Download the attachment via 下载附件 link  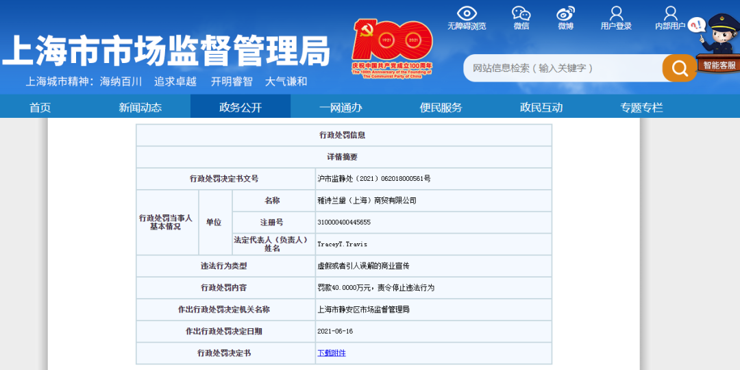coord(332,353)
